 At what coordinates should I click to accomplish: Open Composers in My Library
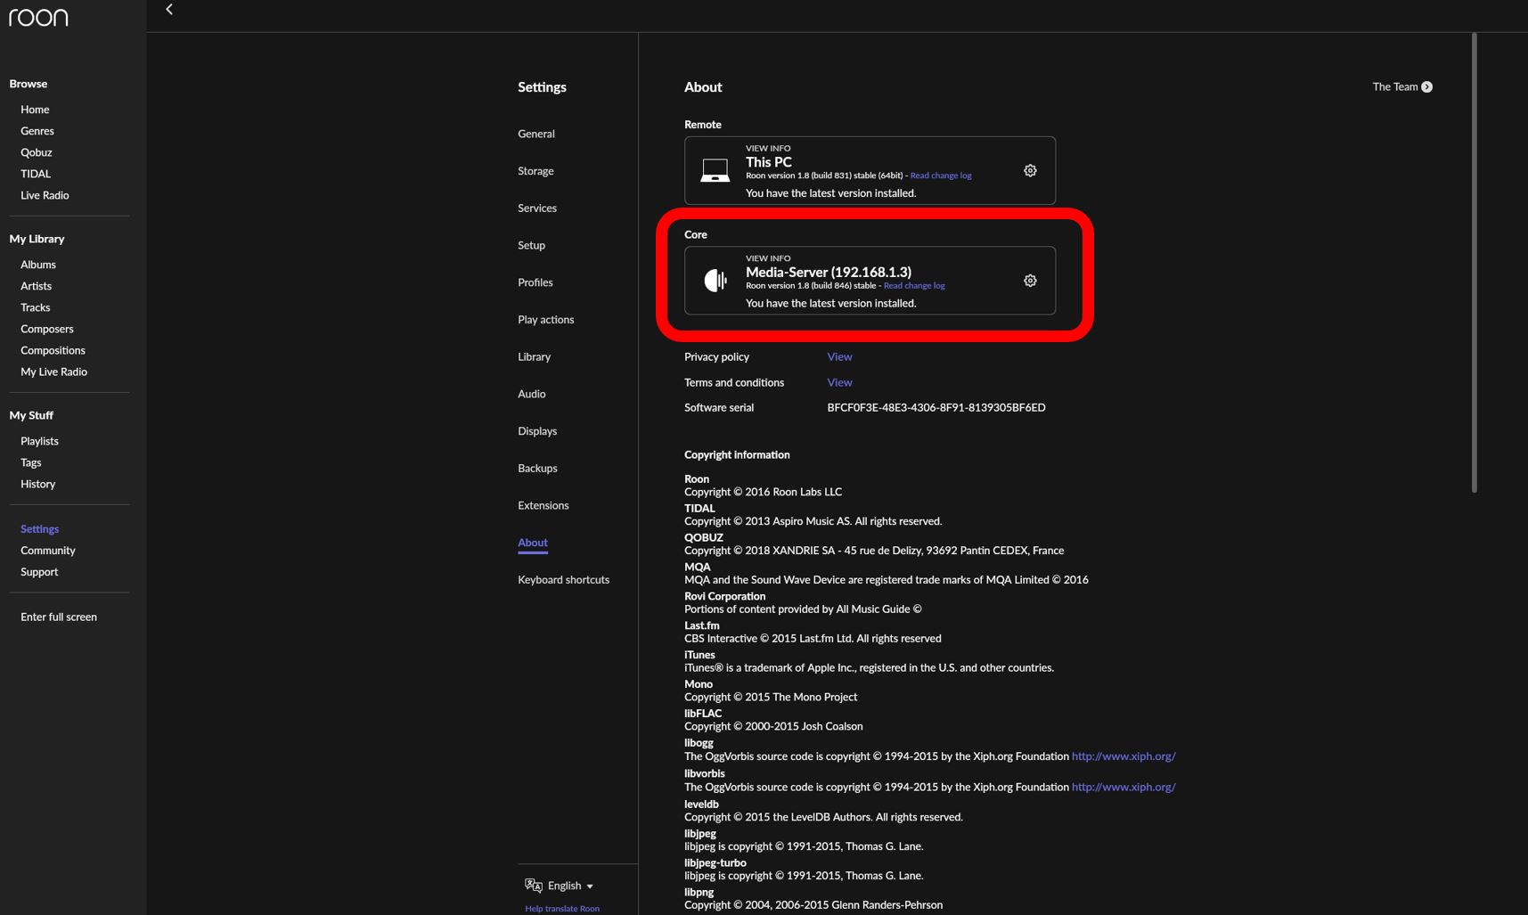47,329
